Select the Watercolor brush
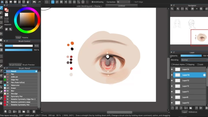208x117 pixels. [21, 85]
